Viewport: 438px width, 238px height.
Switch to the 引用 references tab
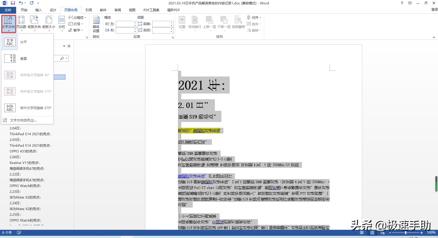89,10
